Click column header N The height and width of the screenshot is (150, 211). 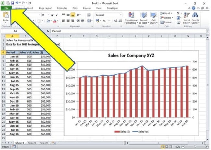(188, 36)
